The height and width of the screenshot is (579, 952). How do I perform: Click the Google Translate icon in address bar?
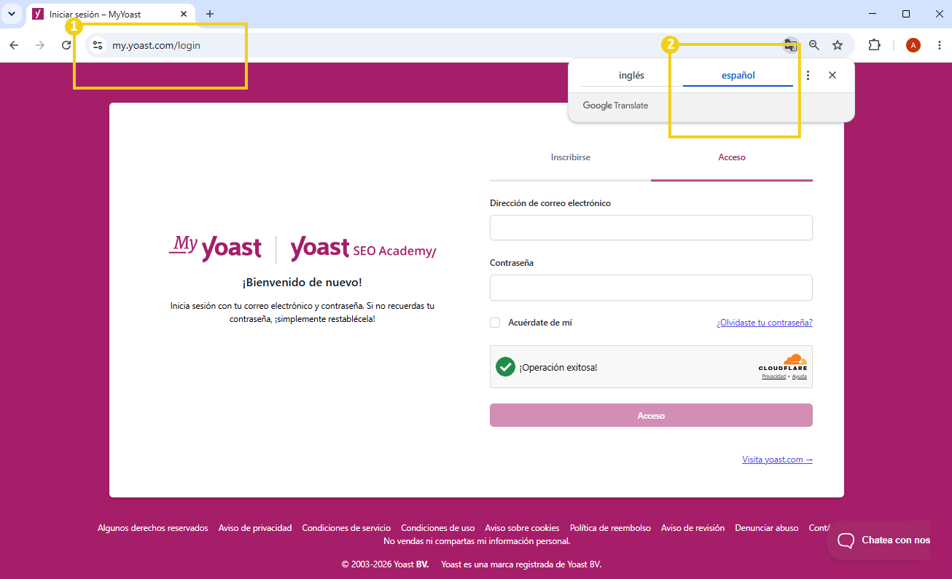coord(791,45)
